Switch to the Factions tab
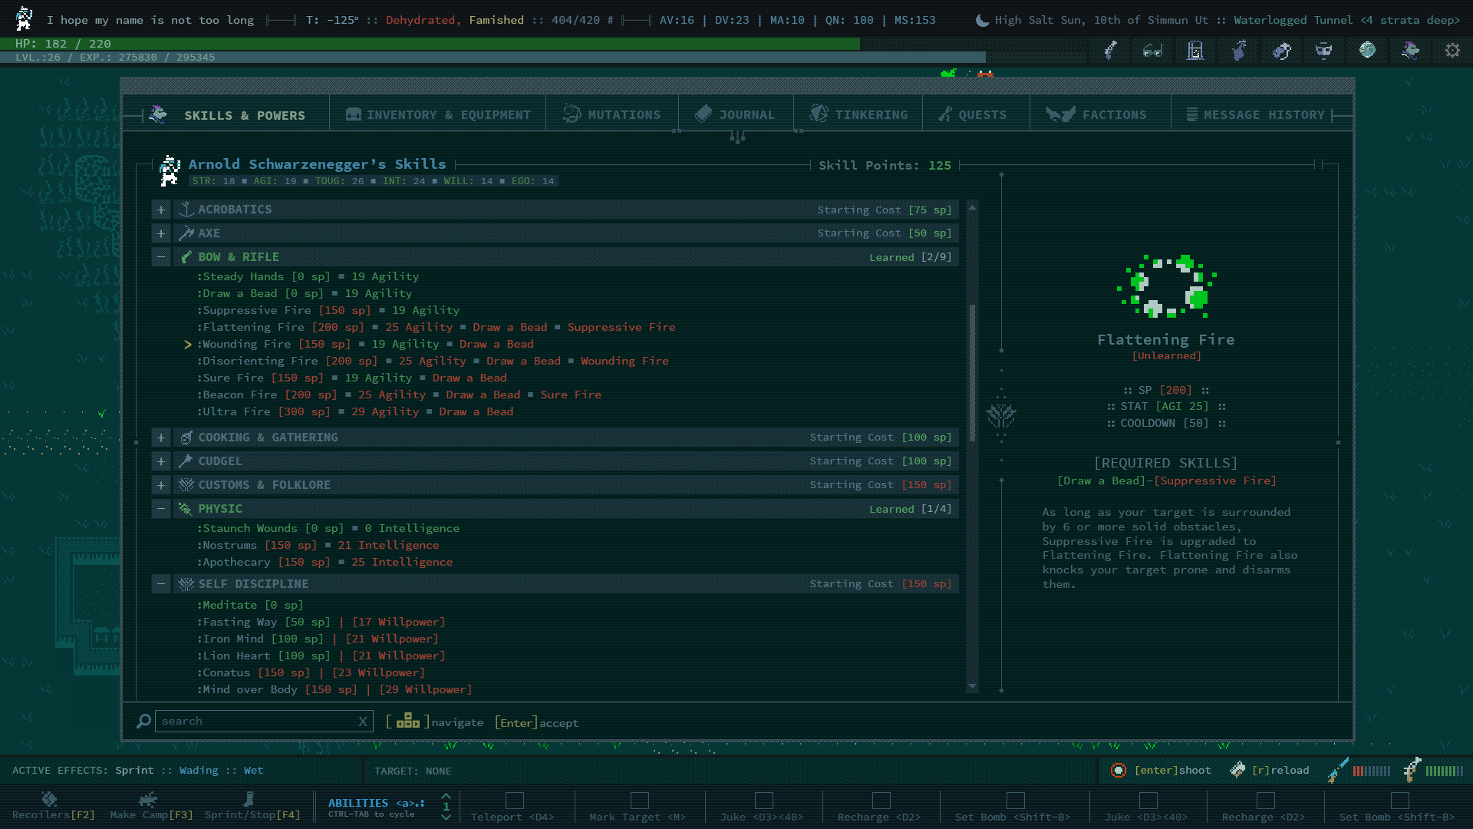 pyautogui.click(x=1100, y=114)
